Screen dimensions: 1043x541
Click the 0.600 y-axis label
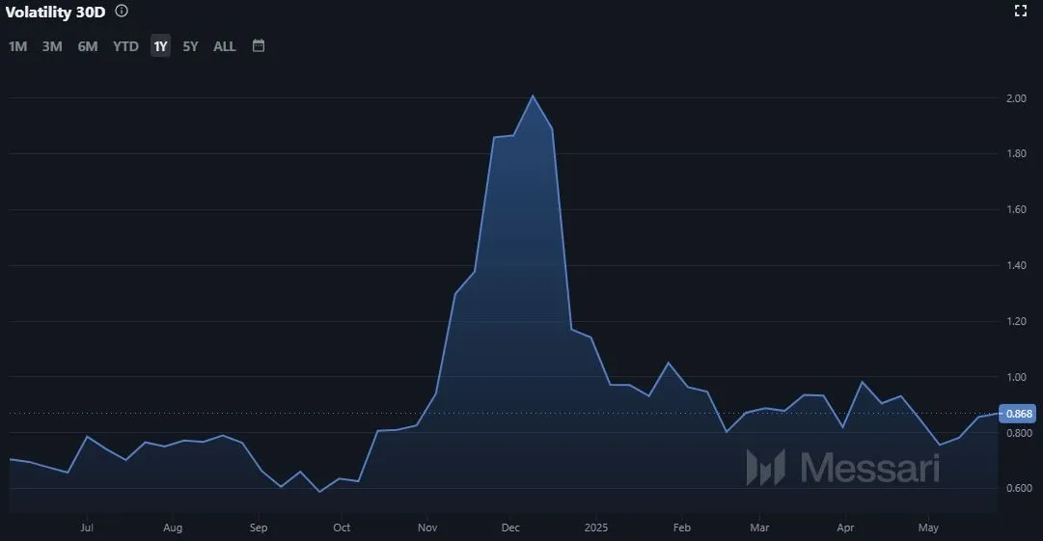point(1019,488)
